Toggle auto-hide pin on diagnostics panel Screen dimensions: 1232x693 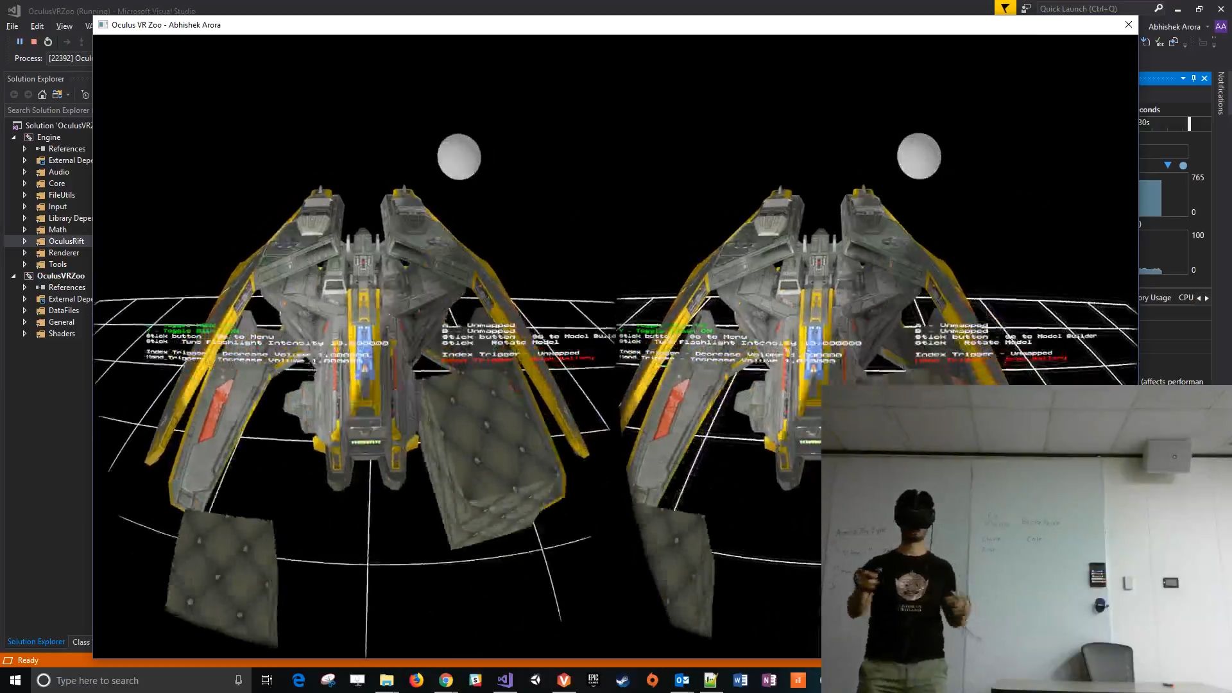pyautogui.click(x=1193, y=78)
